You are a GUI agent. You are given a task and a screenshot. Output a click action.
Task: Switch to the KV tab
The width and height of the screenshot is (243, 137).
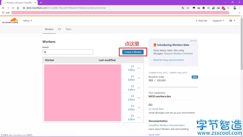click(60, 29)
